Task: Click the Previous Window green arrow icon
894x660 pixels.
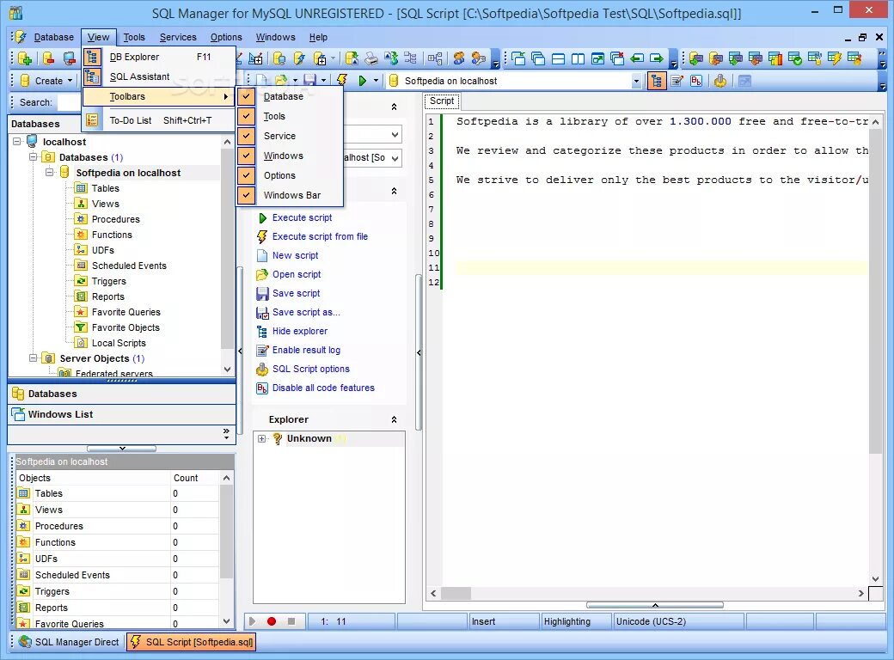Action: (637, 58)
